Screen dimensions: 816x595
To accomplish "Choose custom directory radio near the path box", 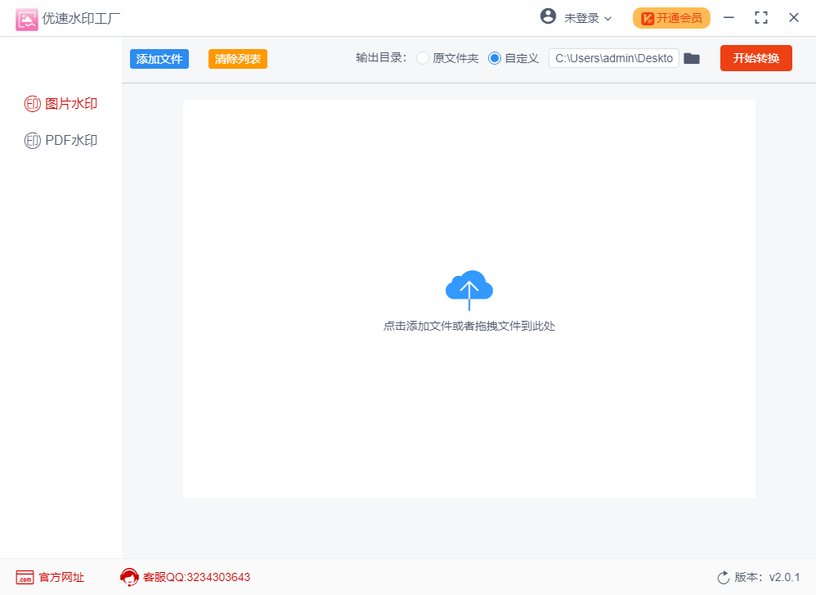I will click(493, 58).
